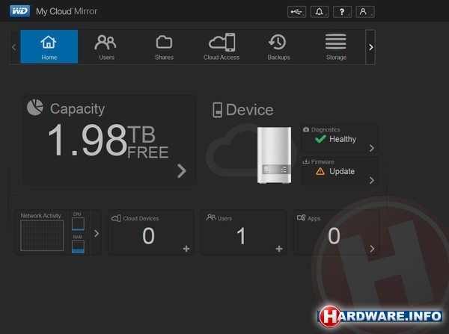Screen dimensions: 449x334
Task: Click the Capacity heading
Action: click(x=77, y=109)
